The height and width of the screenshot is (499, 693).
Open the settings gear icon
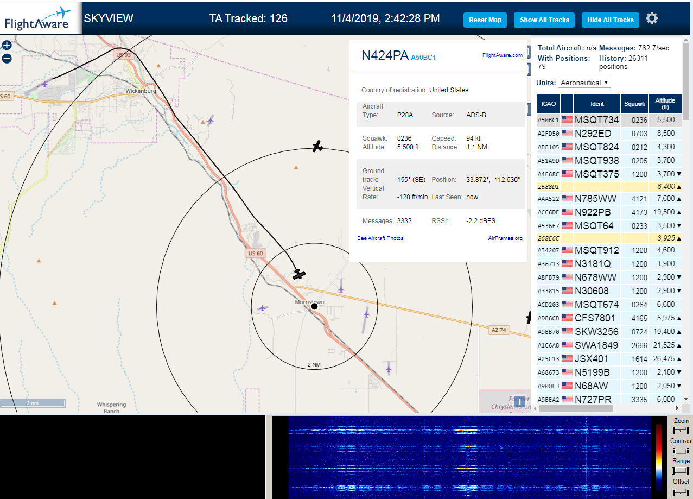[x=652, y=18]
